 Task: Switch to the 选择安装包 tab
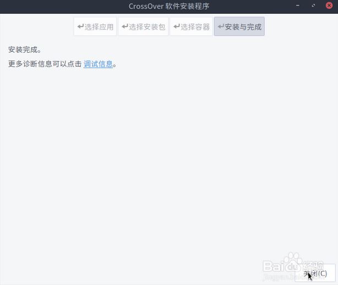coord(143,27)
